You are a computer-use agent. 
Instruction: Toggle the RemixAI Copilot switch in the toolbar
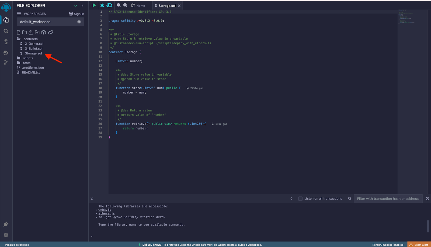tap(109, 5)
